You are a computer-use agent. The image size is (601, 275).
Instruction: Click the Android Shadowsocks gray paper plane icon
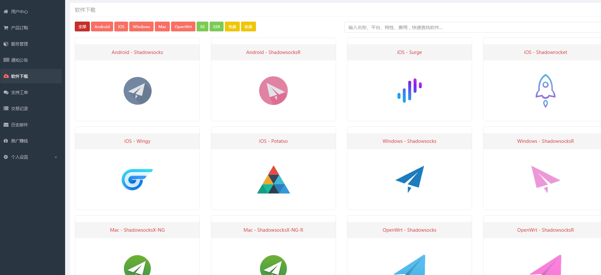[x=137, y=91]
